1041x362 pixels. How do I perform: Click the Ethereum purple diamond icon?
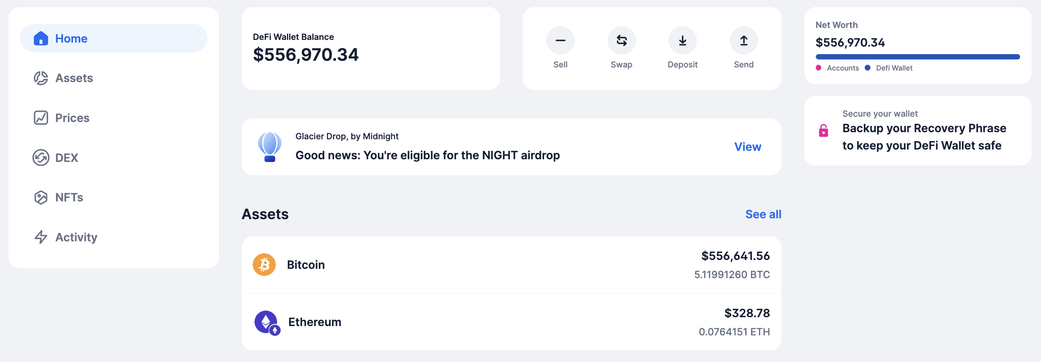pyautogui.click(x=266, y=322)
